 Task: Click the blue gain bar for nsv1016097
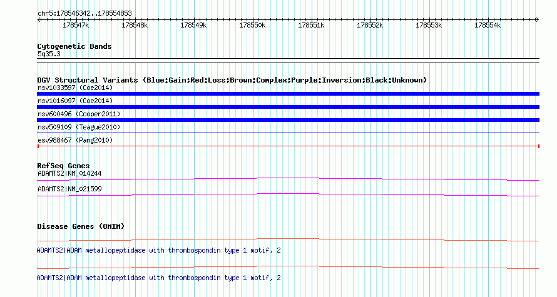(288, 107)
